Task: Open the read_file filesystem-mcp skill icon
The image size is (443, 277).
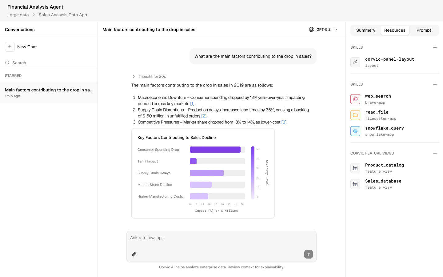Action: [x=355, y=115]
